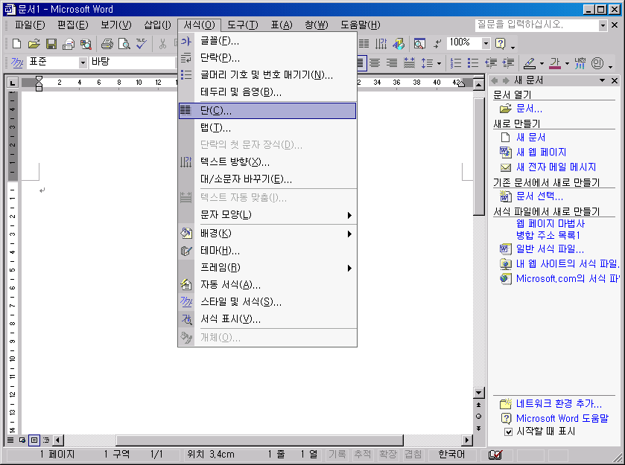This screenshot has width=625, height=465.
Task: Toggle the '추적' track changes status indicator
Action: pyautogui.click(x=362, y=455)
